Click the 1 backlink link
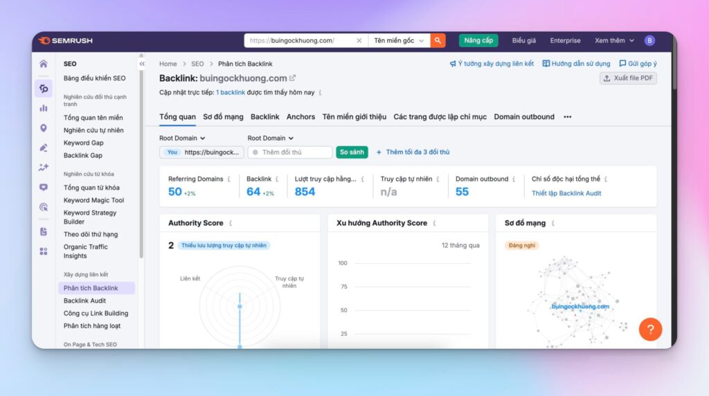The image size is (709, 396). tap(230, 93)
